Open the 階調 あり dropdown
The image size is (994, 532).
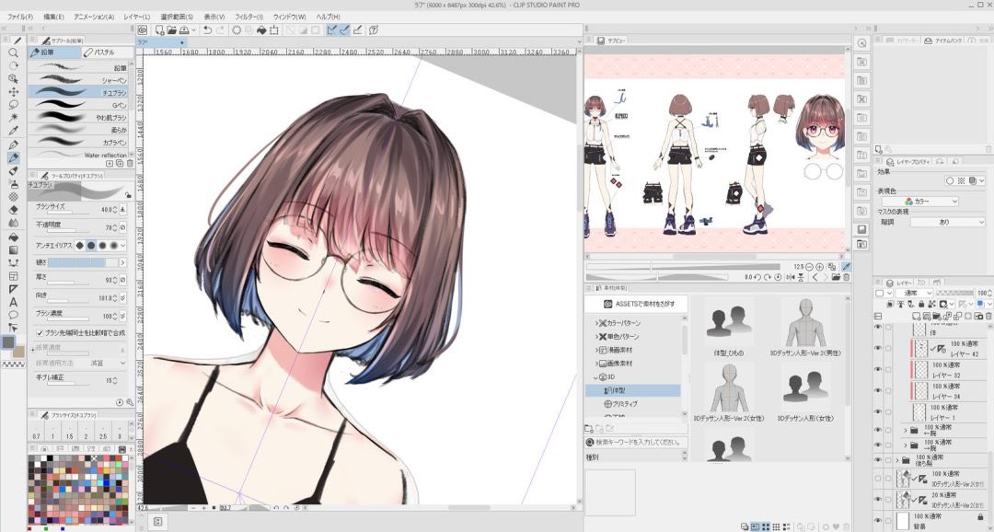(948, 222)
